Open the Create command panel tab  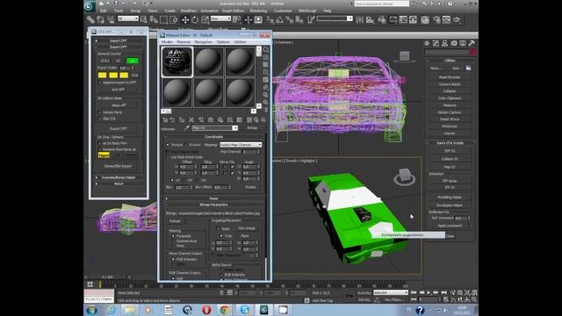coord(427,43)
